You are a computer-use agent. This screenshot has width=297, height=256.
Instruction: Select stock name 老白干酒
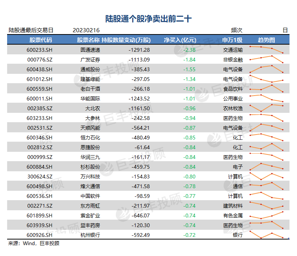click(90, 89)
